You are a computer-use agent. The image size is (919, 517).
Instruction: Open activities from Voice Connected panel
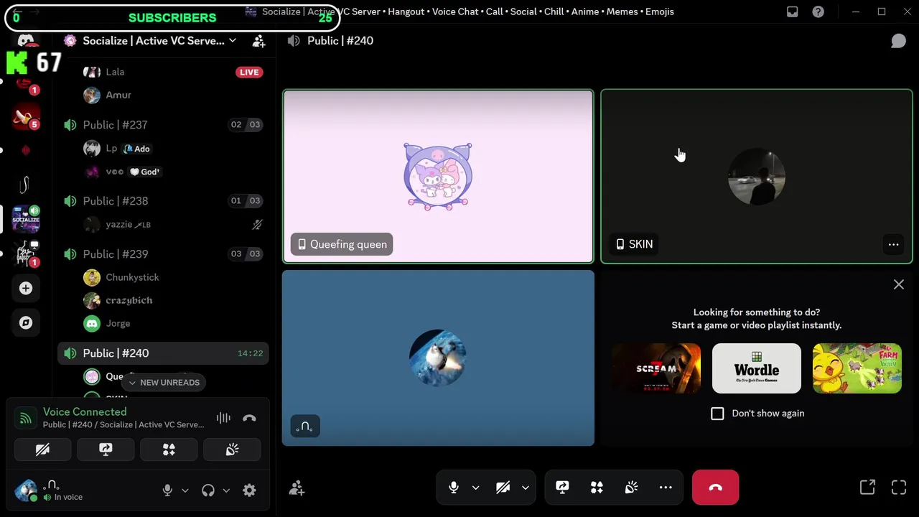pos(169,450)
